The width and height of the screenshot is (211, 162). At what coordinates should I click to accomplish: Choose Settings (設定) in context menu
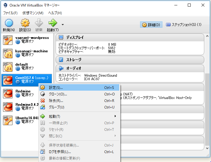point(79,87)
